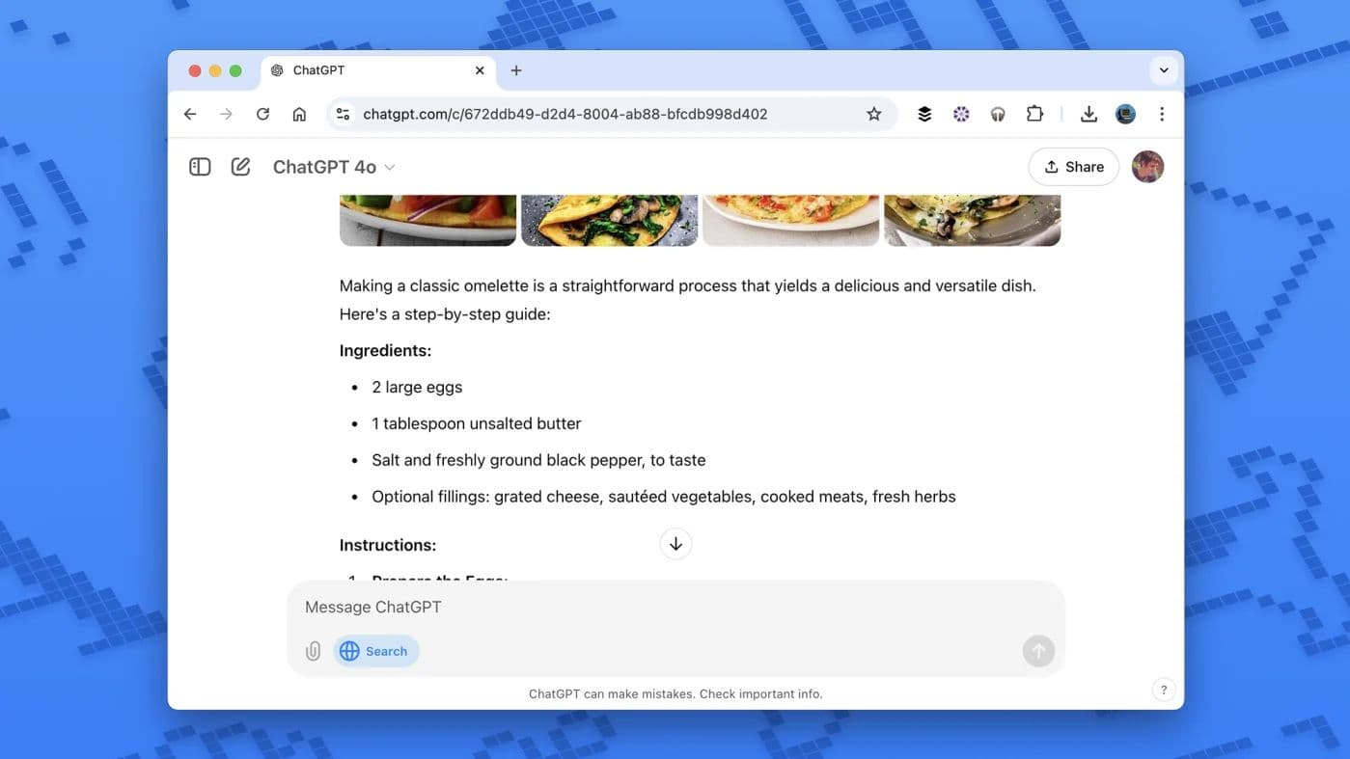Click the Share button
Image resolution: width=1350 pixels, height=759 pixels.
1073,167
